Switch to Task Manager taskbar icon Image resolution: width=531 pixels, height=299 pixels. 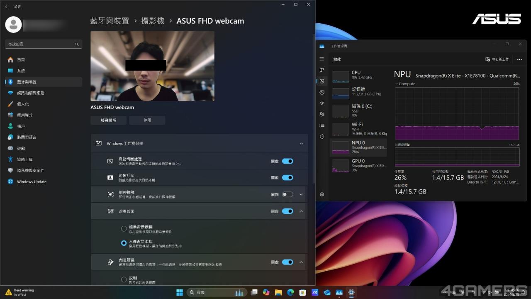pos(339,292)
